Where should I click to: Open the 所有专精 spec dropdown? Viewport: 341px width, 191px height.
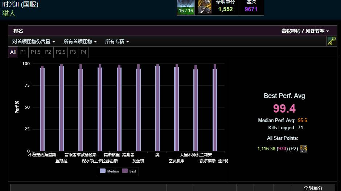tap(117, 41)
